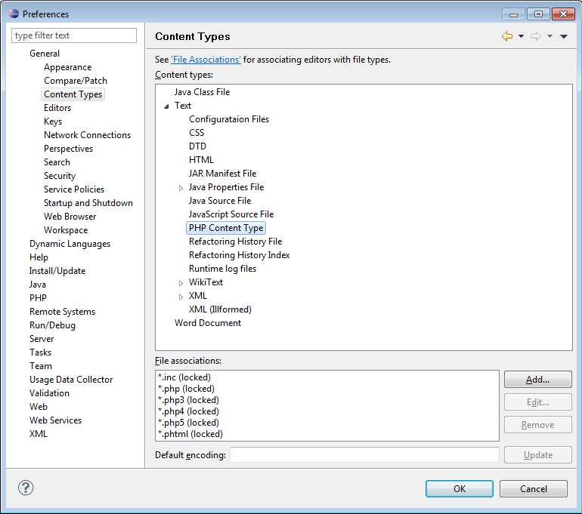Click the Default encoding text field
This screenshot has height=514, width=582.
(x=364, y=455)
